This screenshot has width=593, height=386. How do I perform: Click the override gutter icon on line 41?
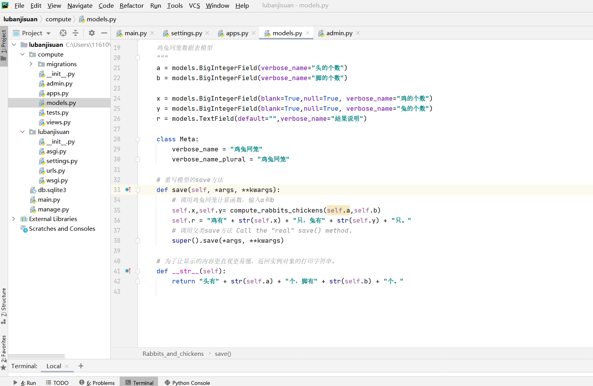[128, 271]
